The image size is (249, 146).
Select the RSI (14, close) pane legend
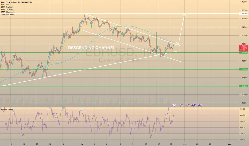[x=7, y=110]
